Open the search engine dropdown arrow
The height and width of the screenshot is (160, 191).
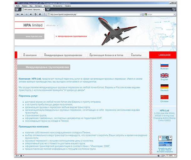click(174, 14)
